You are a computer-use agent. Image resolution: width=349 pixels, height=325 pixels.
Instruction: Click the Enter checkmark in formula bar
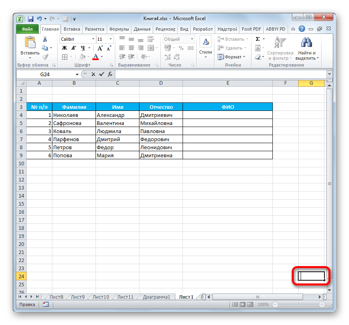click(102, 74)
